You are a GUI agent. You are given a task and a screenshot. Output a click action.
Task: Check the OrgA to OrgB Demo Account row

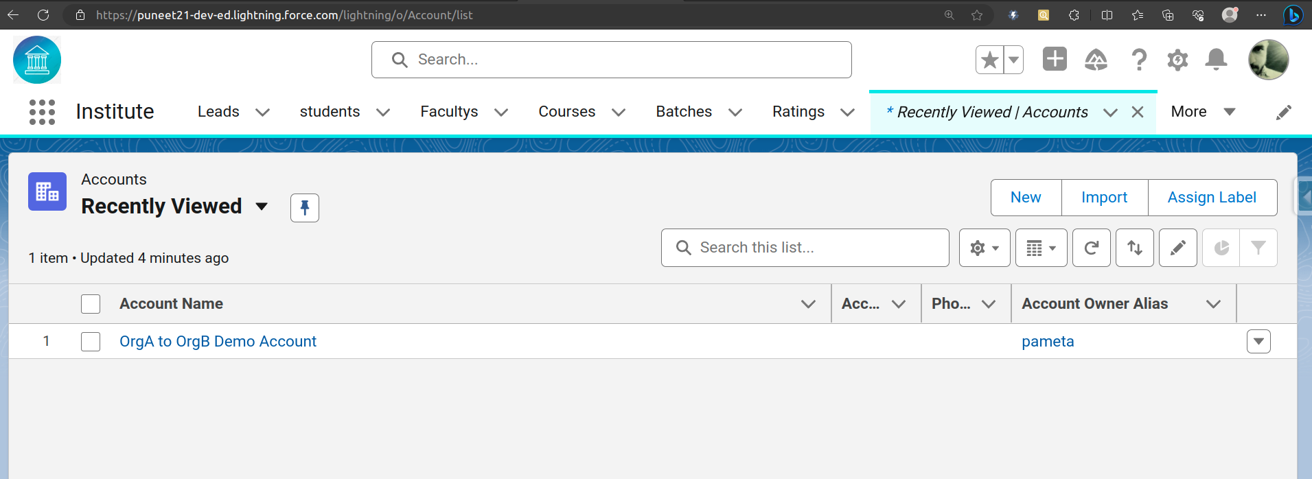[91, 342]
